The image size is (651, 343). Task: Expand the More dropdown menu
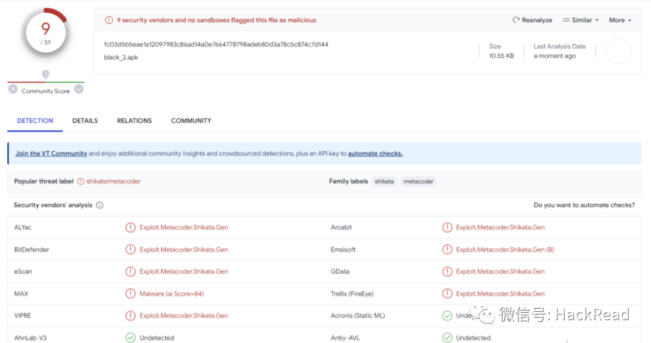(x=620, y=20)
